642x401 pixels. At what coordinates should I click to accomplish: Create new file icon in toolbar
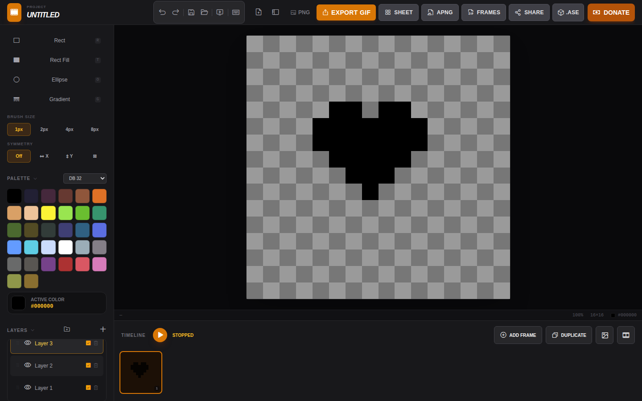[259, 12]
